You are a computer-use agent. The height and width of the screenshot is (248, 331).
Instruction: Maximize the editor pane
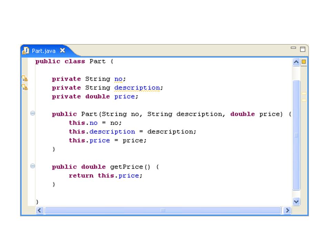(303, 49)
